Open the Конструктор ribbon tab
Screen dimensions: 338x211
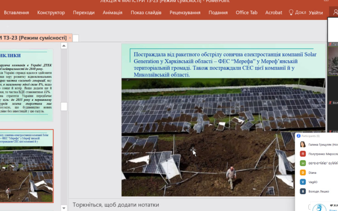tap(51, 13)
